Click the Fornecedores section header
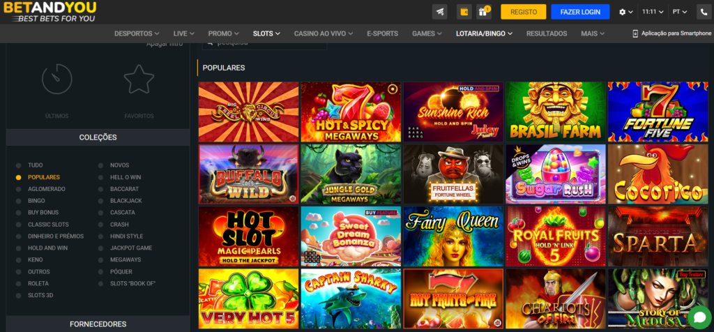Screen dimensions: 714x332 (x=98, y=324)
